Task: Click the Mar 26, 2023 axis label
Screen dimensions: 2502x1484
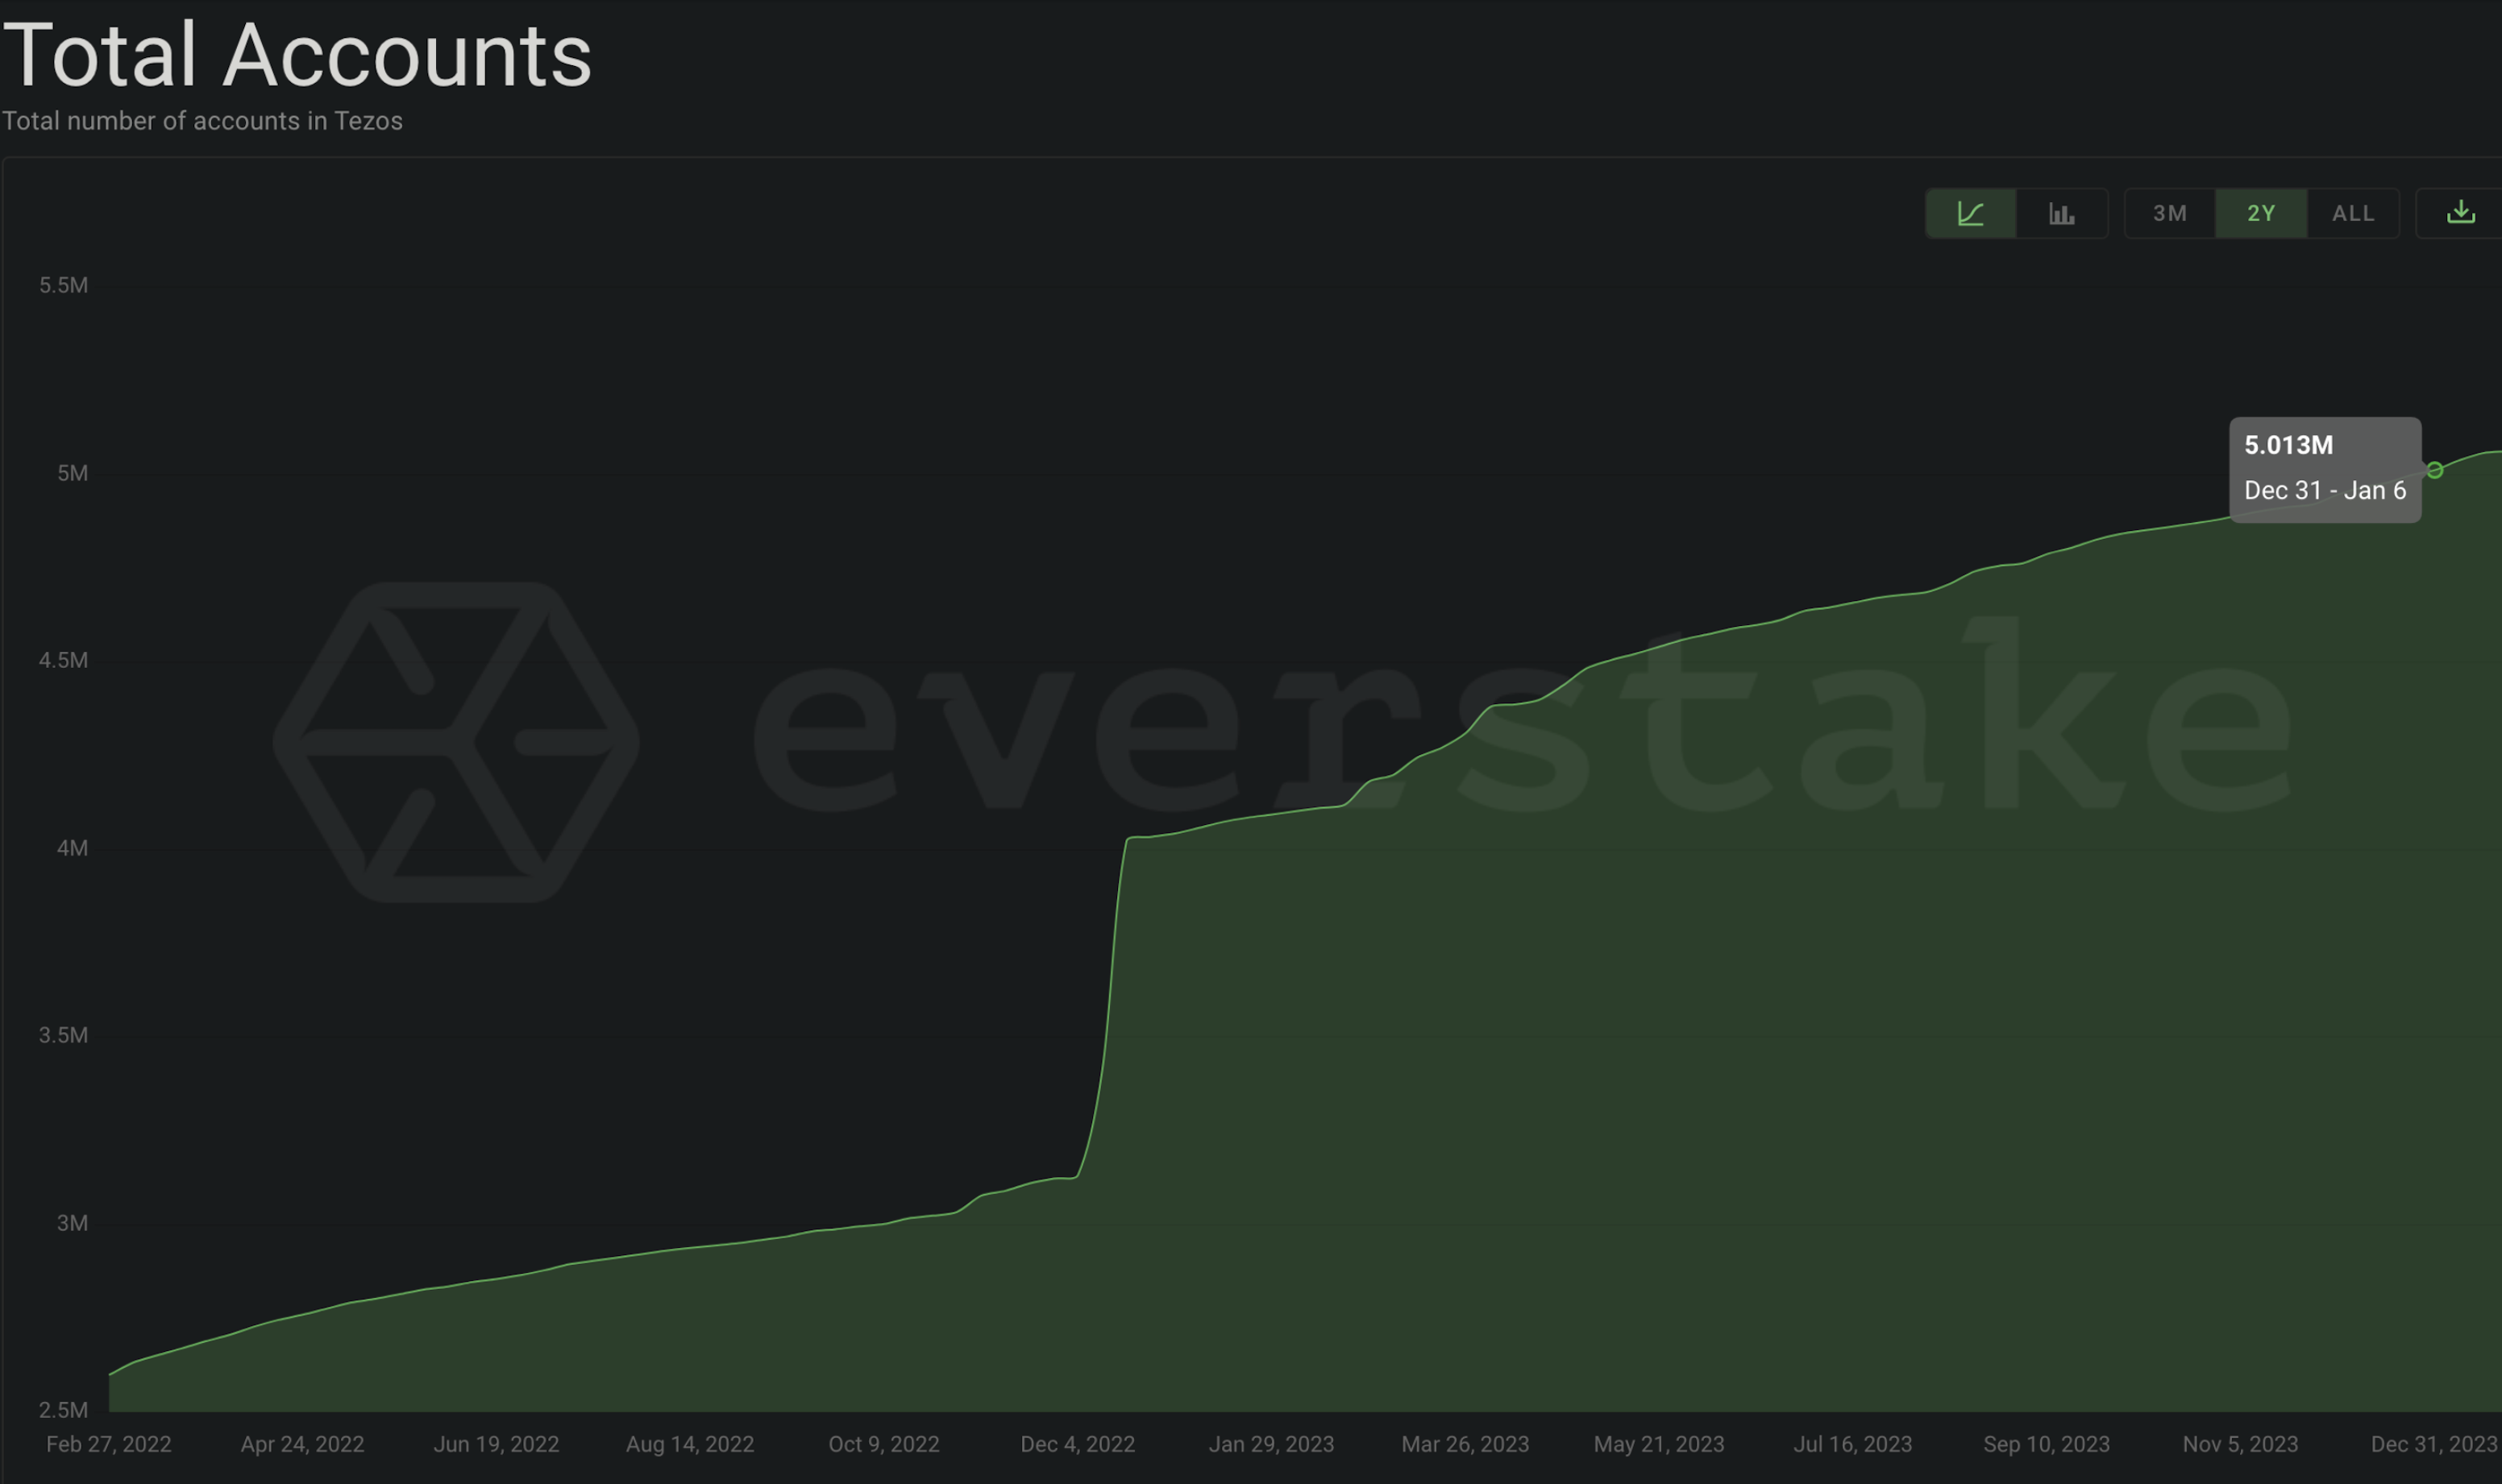Action: tap(1465, 1444)
